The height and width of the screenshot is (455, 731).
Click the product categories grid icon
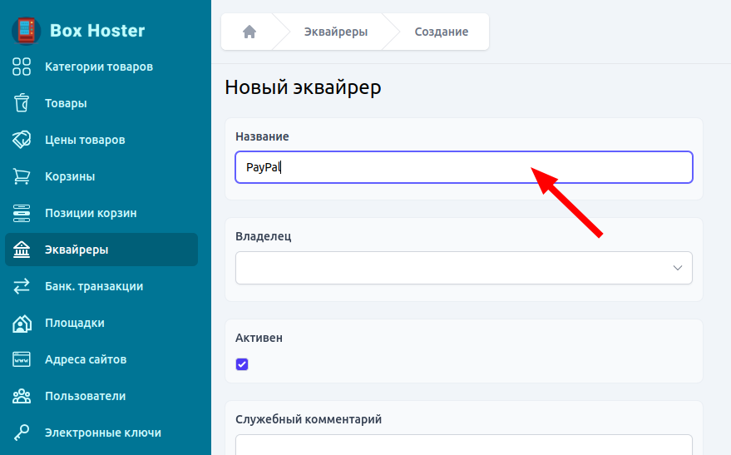22,67
